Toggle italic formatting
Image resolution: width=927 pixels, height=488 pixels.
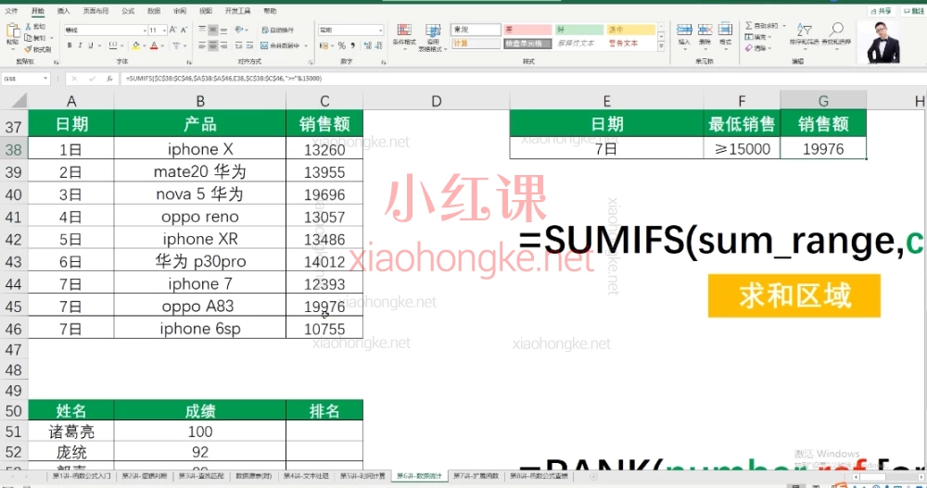(80, 45)
